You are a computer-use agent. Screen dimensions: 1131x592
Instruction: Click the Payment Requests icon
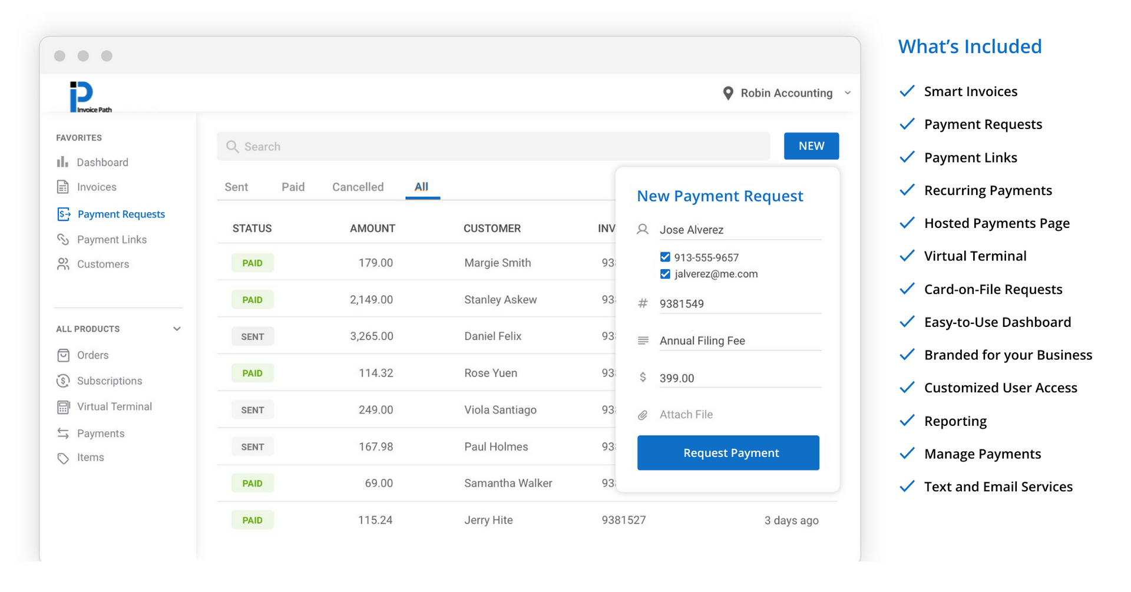[63, 214]
